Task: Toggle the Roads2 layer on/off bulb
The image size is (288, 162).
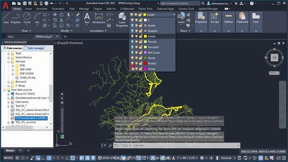Action: click(132, 63)
